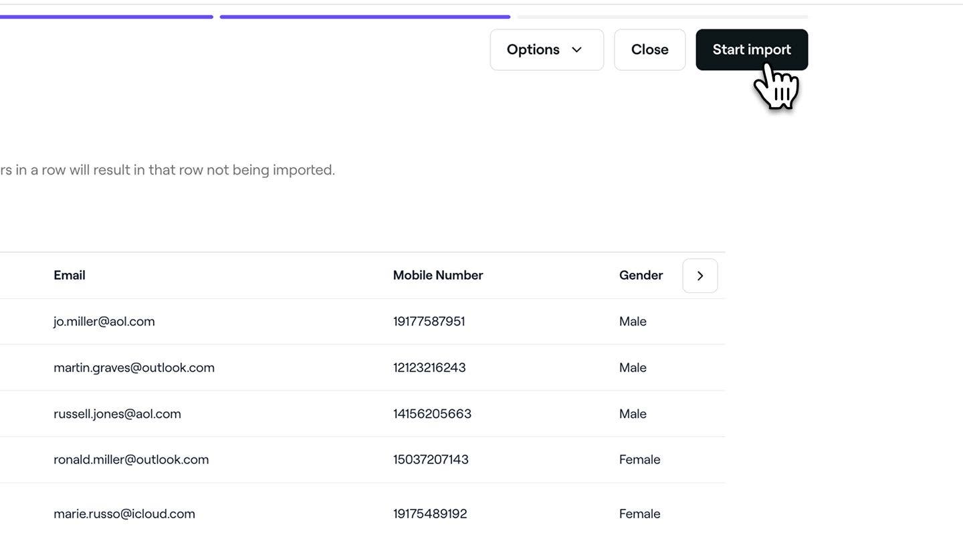Screen dimensions: 963x535
Task: Click Male gender in martin.graves row
Action: click(633, 368)
